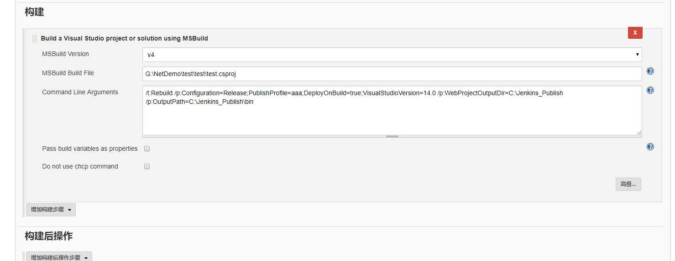Open the 增加构建后操作步骤 dropdown
The width and height of the screenshot is (675, 261).
(x=59, y=256)
